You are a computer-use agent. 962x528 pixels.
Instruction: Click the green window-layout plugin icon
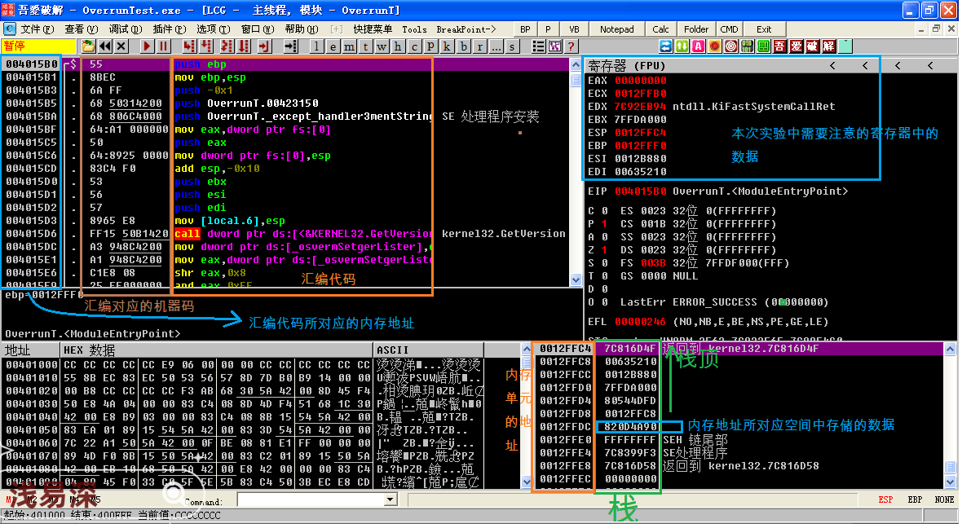[763, 46]
